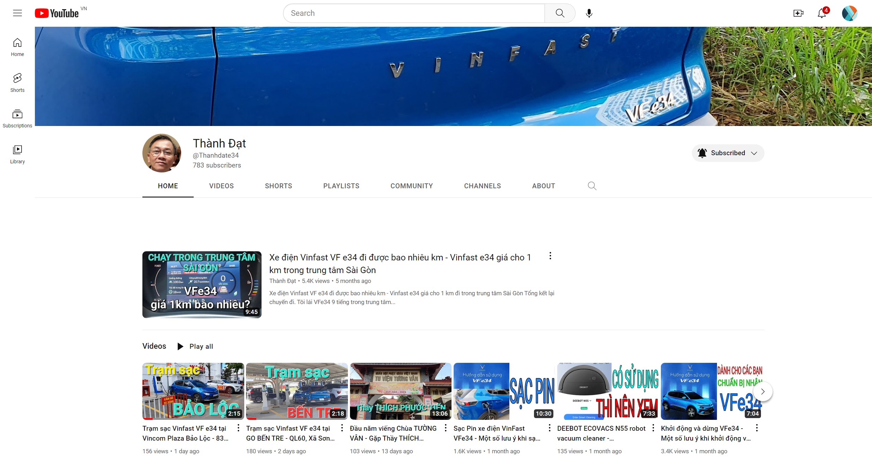Open Đầu năm viếng Chùa TƯỜNG VÂN title
Viewport: 872px width, 467px height.
click(393, 433)
